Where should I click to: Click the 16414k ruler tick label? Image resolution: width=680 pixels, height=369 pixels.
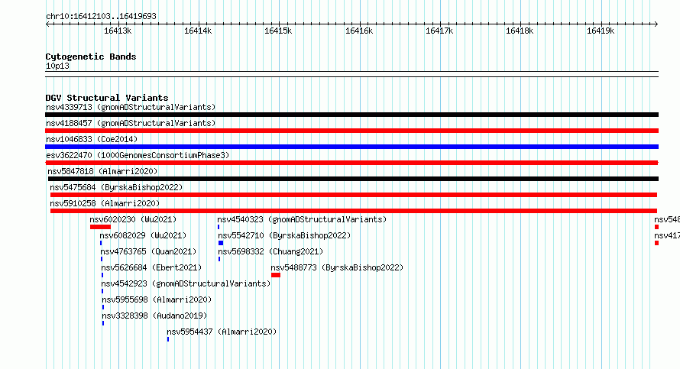click(198, 31)
